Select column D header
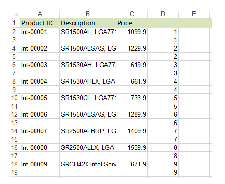 pos(163,14)
